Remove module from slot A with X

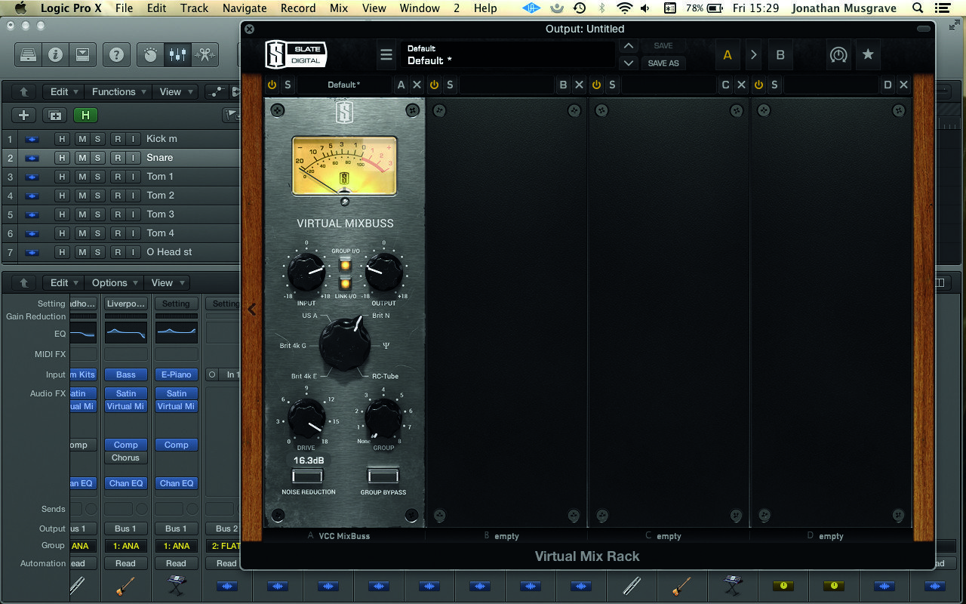click(417, 85)
